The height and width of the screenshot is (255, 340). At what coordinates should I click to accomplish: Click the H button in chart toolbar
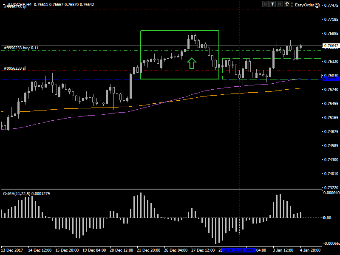click(280, 4)
